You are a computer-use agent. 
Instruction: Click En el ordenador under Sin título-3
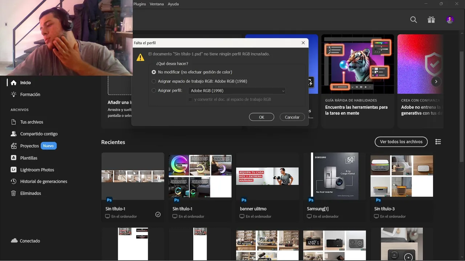(x=394, y=216)
